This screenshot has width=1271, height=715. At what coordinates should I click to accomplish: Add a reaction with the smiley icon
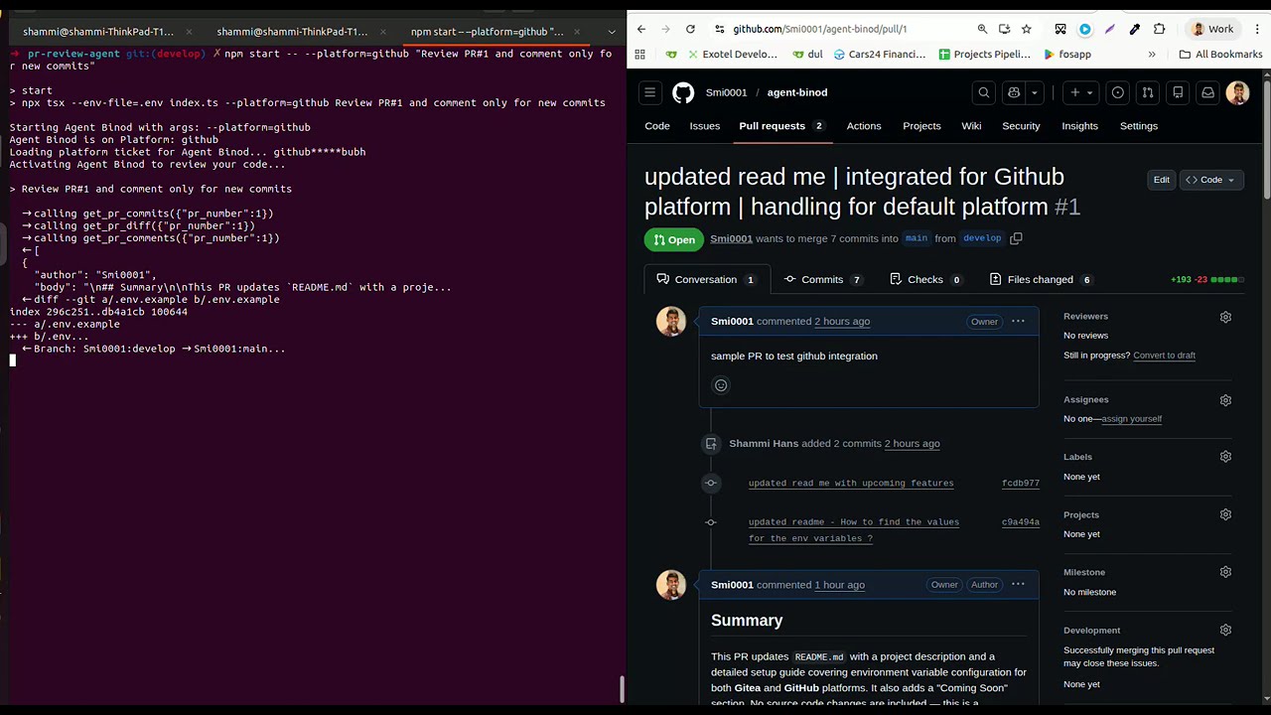[x=721, y=385]
